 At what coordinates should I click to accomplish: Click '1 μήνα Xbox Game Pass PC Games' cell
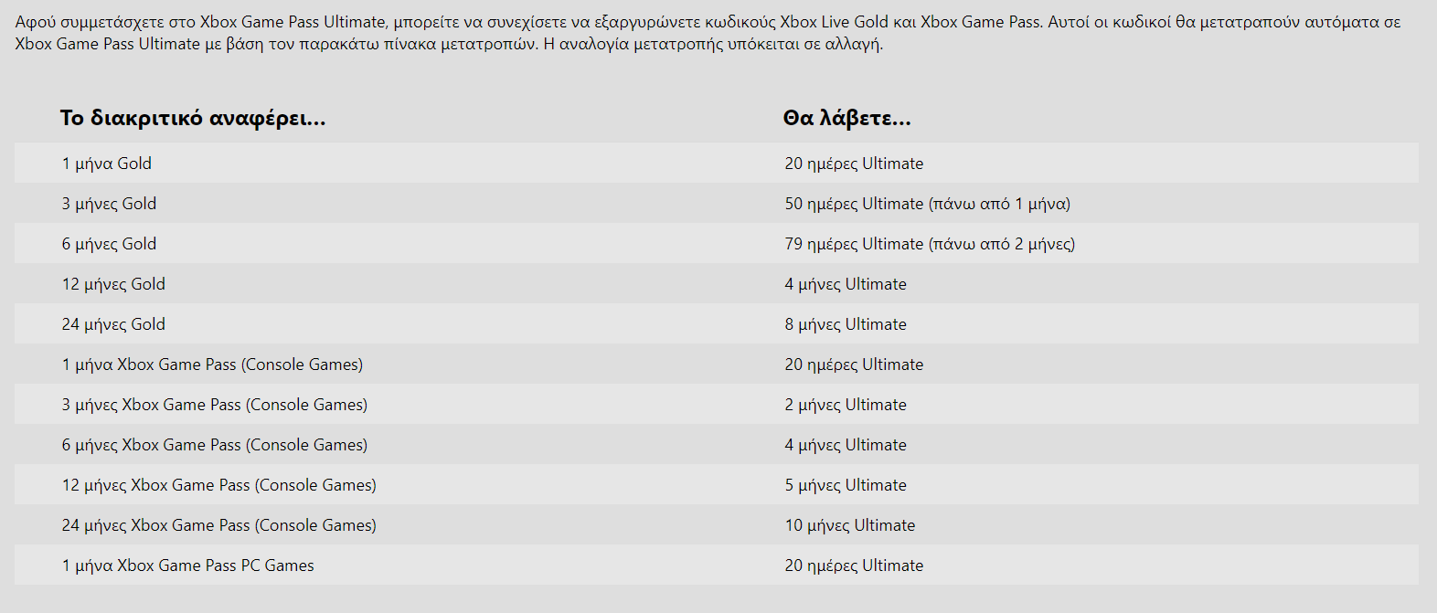[x=187, y=565]
